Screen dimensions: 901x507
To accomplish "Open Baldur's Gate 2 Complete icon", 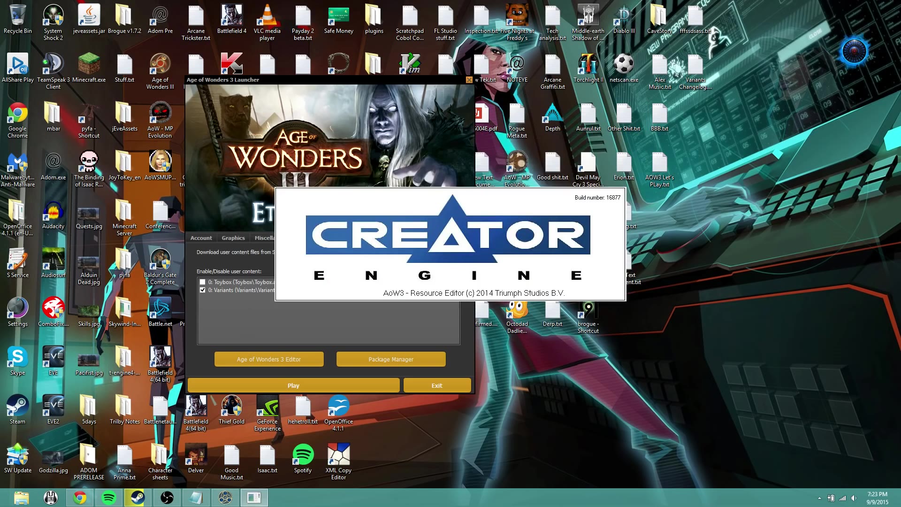I will (x=160, y=266).
